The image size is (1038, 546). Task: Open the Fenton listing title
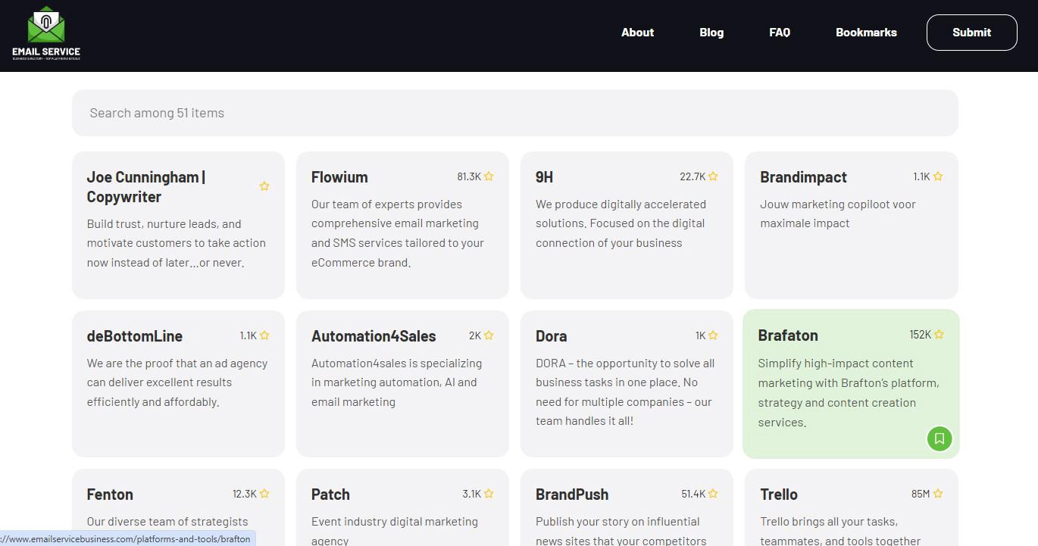point(110,495)
